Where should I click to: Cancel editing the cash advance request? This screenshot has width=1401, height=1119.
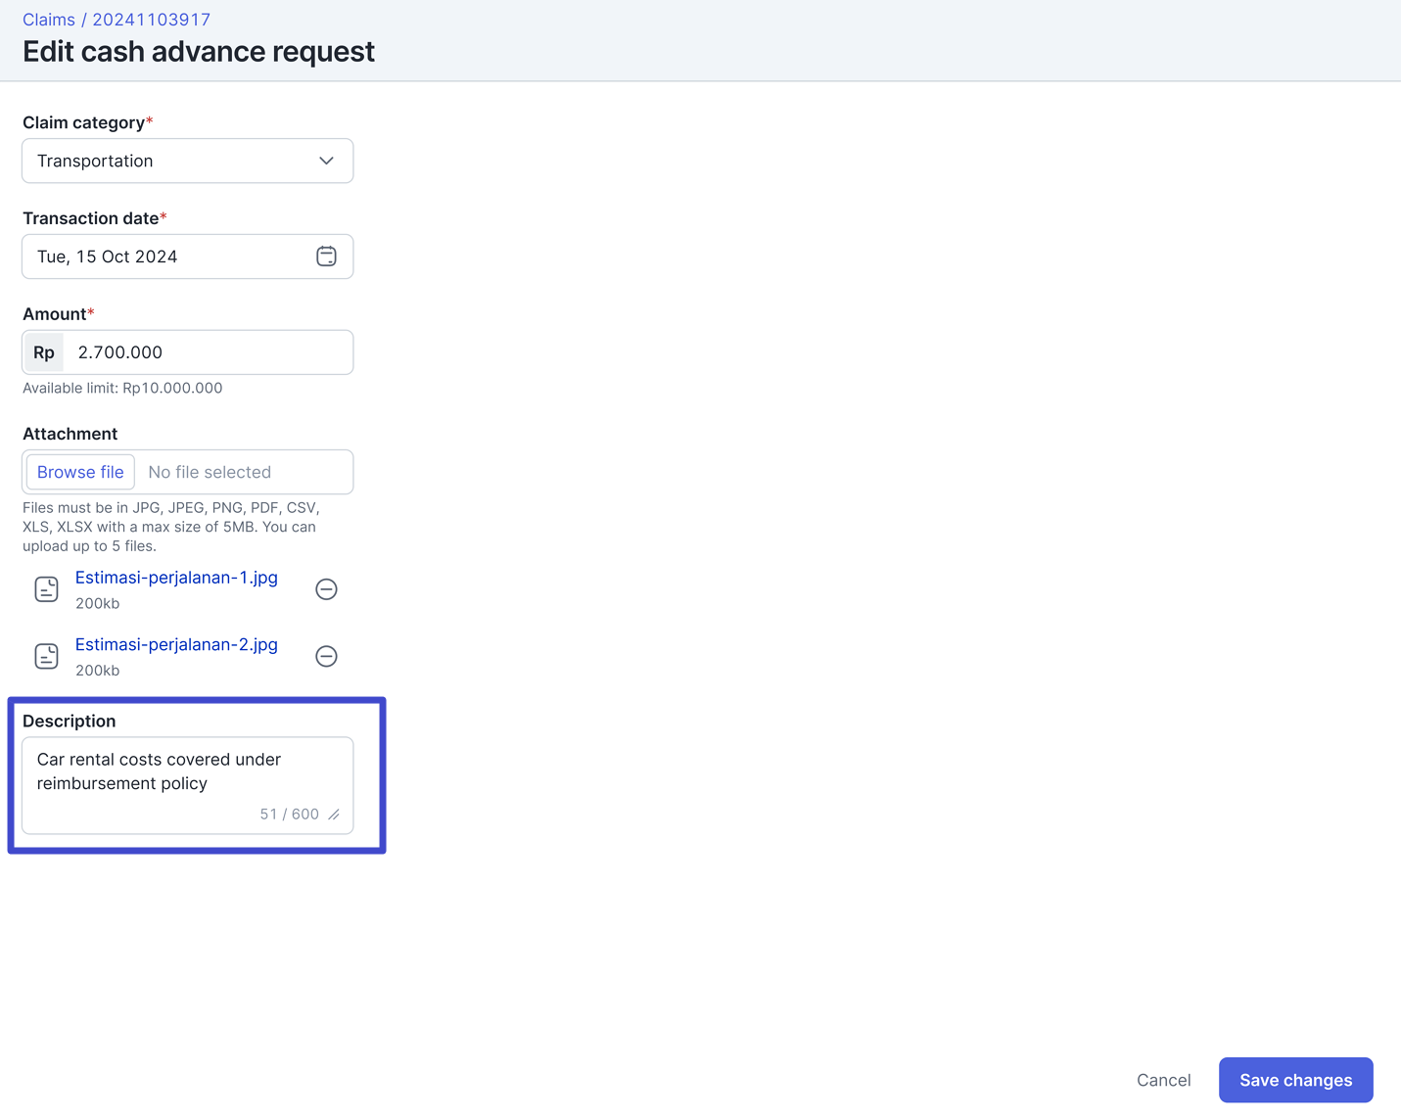(1163, 1080)
